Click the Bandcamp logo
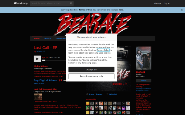Image resolution: width=185 pixels, height=115 pixels. [x=21, y=3]
